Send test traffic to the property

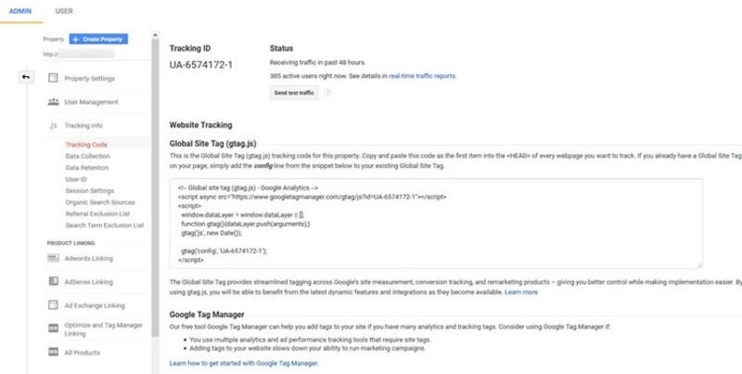292,93
